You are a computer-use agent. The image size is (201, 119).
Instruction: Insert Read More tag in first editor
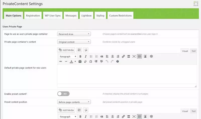(129, 56)
